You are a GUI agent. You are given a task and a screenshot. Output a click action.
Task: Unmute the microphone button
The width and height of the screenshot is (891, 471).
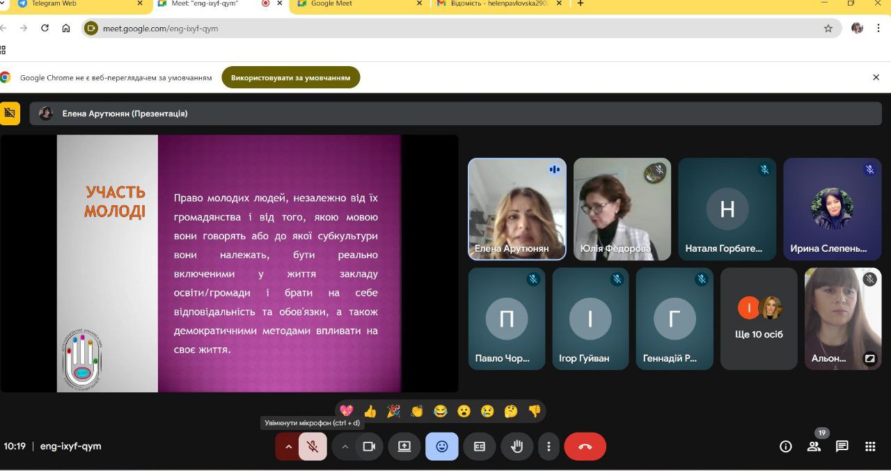[313, 447]
